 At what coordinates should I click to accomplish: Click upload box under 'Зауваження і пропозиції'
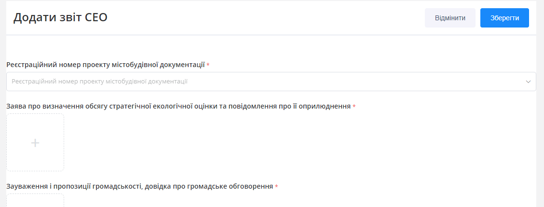35,200
